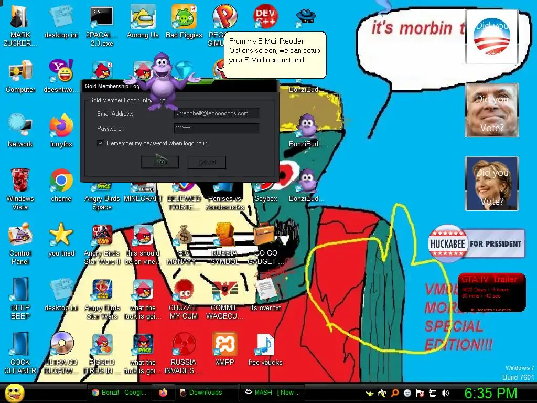Click the GTA:IV Trailer countdown gadget
Screen dimensions: 537x403
491,292
